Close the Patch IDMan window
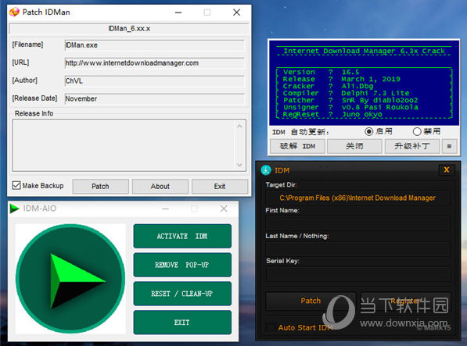467x346 pixels. tap(236, 12)
